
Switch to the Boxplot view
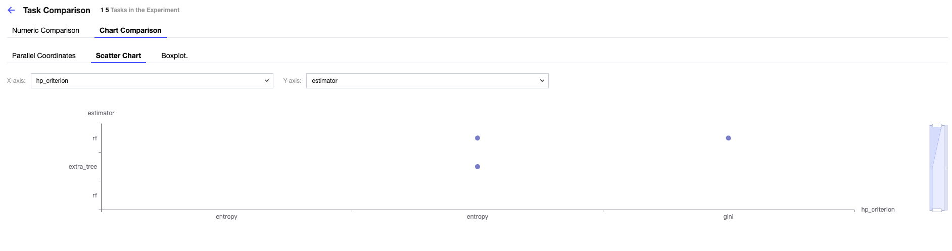point(174,56)
